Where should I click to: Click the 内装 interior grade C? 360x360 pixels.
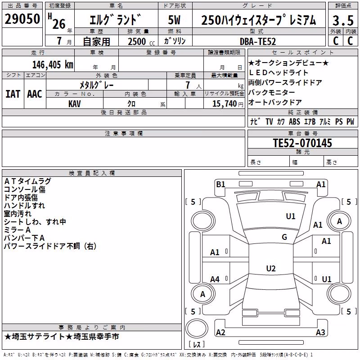point(350,41)
